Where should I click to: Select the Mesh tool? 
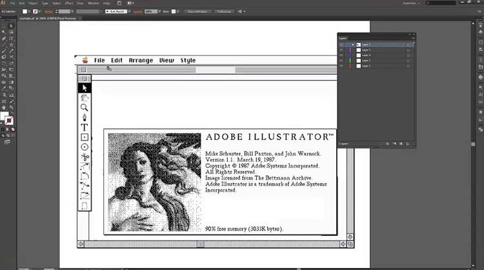(4, 82)
